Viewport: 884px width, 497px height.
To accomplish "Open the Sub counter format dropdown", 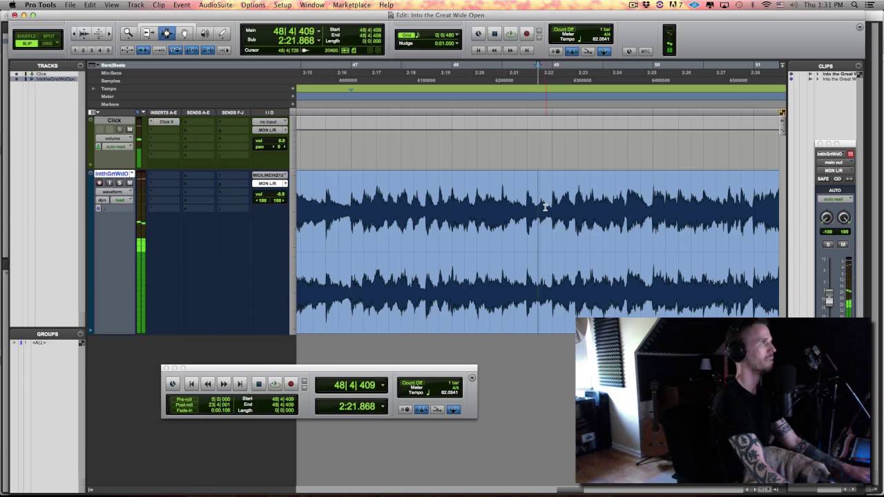I will click(319, 41).
